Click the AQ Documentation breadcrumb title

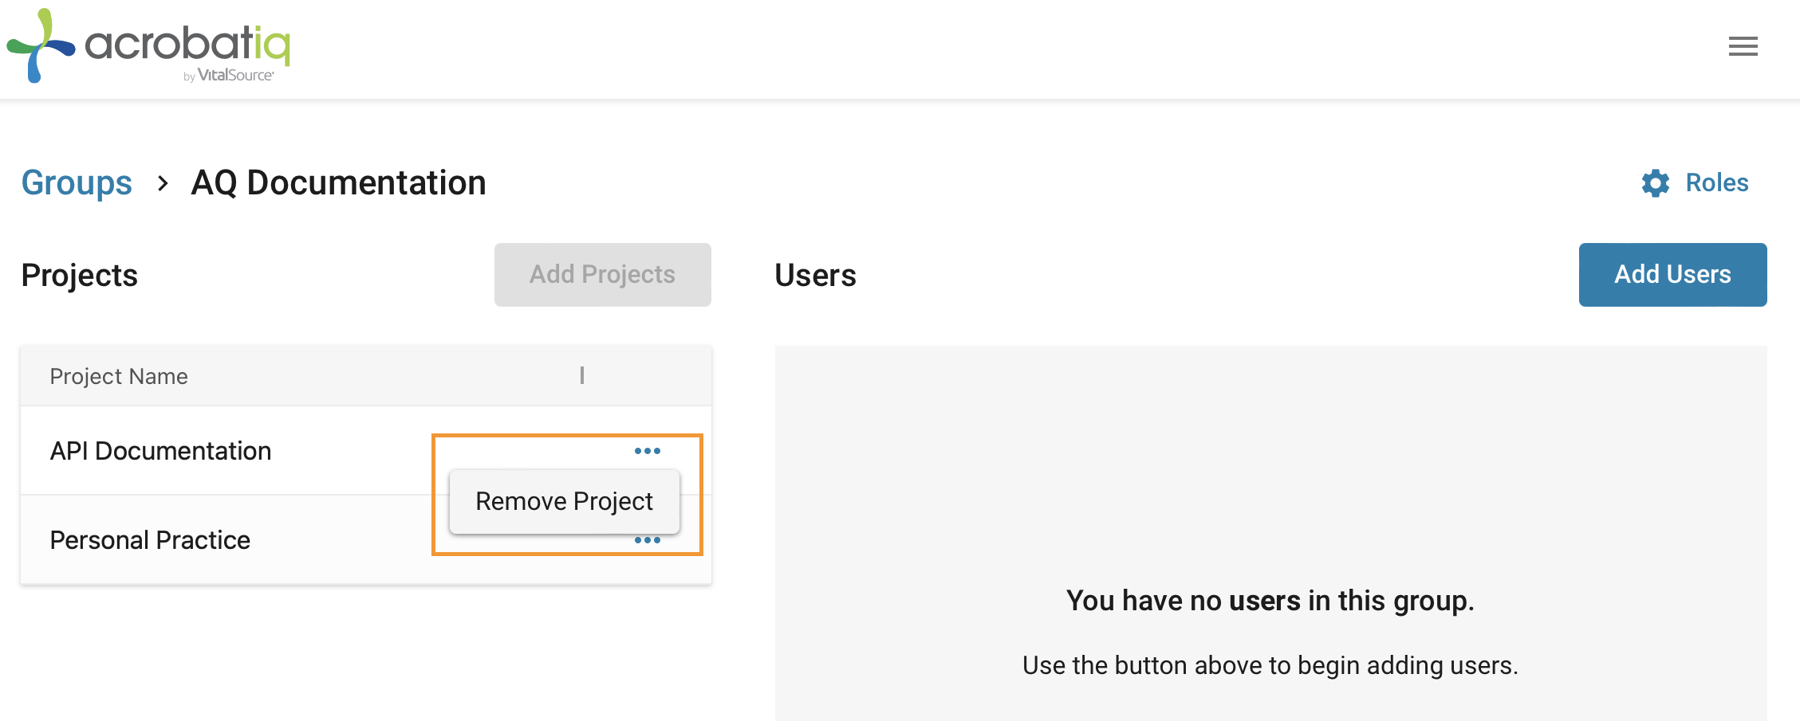338,182
